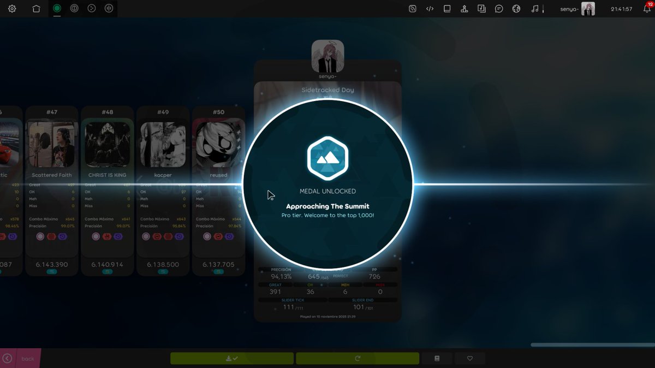Screen dimensions: 655x368
Task: Select the CHRIST IS KING score card avatar
Action: coord(108,145)
